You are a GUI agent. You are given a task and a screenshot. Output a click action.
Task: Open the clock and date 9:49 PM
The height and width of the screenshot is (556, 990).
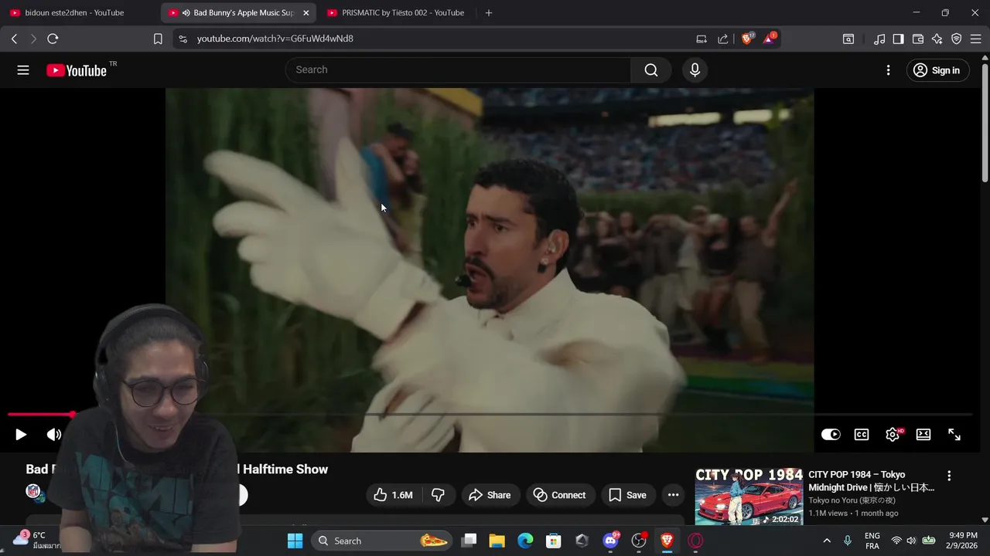962,541
